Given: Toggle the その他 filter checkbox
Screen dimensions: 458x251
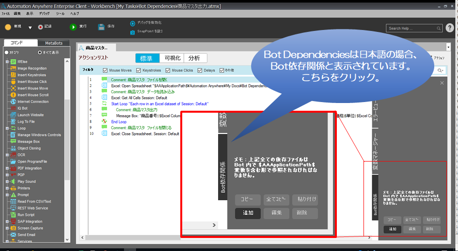Looking at the screenshot, I should tap(221, 70).
